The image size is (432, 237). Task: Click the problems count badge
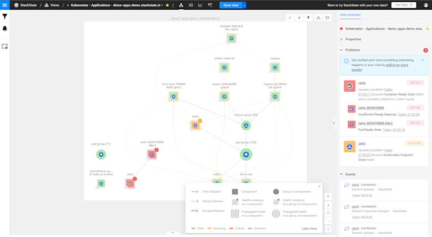click(x=426, y=50)
